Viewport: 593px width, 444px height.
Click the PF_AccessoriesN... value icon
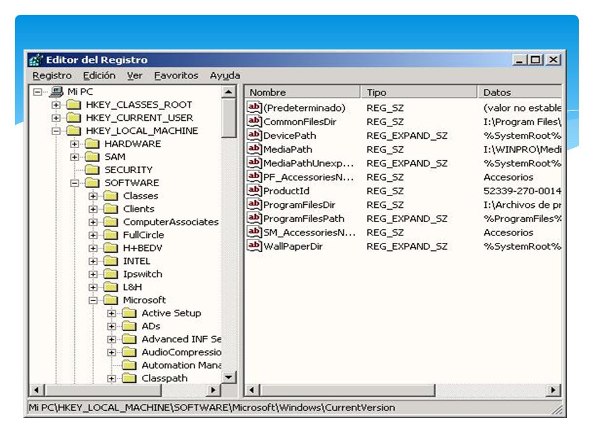[254, 177]
